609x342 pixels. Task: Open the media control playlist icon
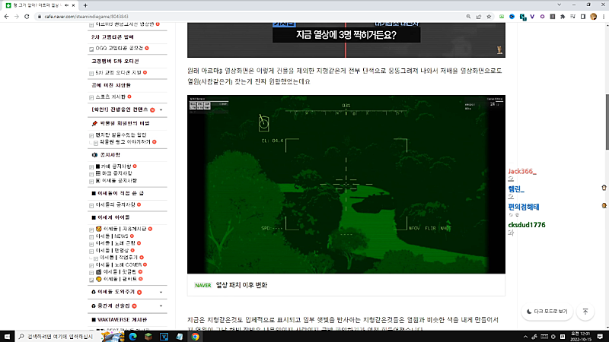click(x=573, y=17)
